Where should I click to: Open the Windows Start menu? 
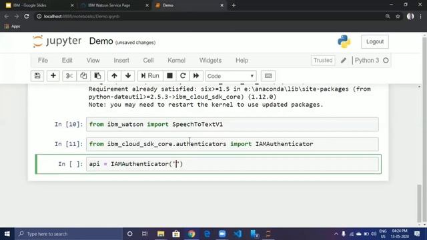(7, 234)
